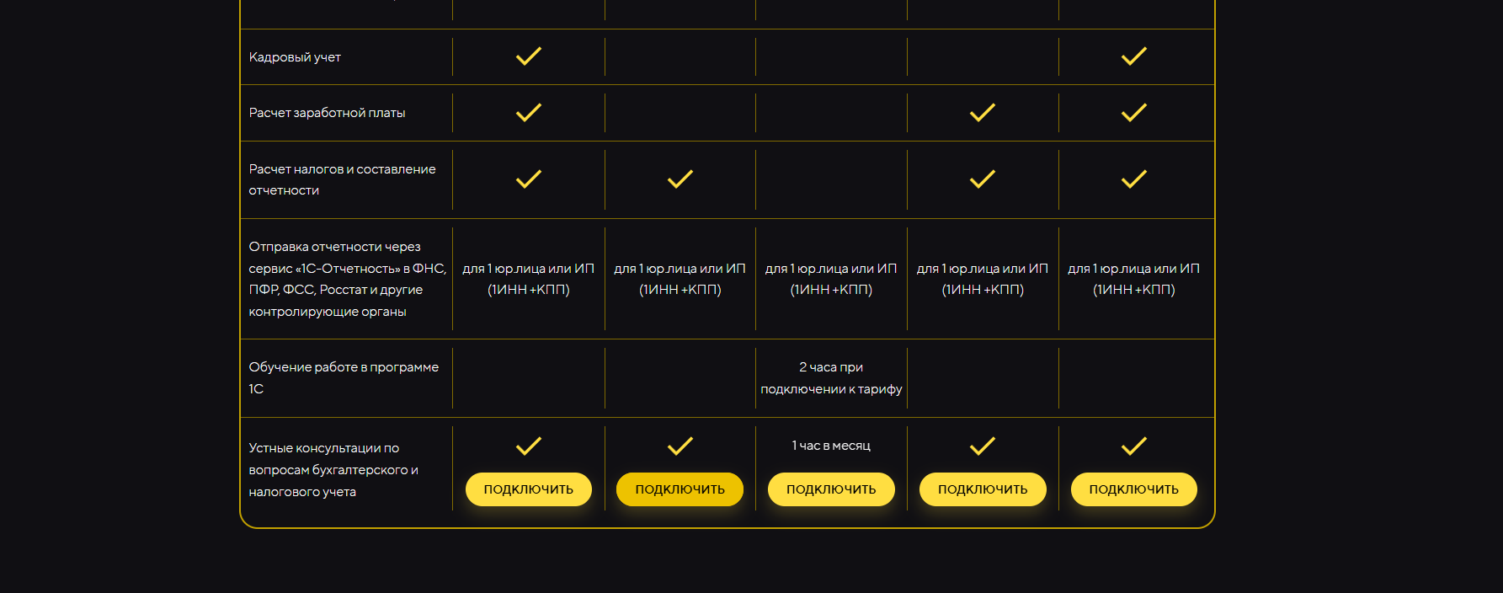Image resolution: width=1503 pixels, height=593 pixels.
Task: Click the '2 часа при подключении к тарифу' cell
Action: (x=831, y=378)
